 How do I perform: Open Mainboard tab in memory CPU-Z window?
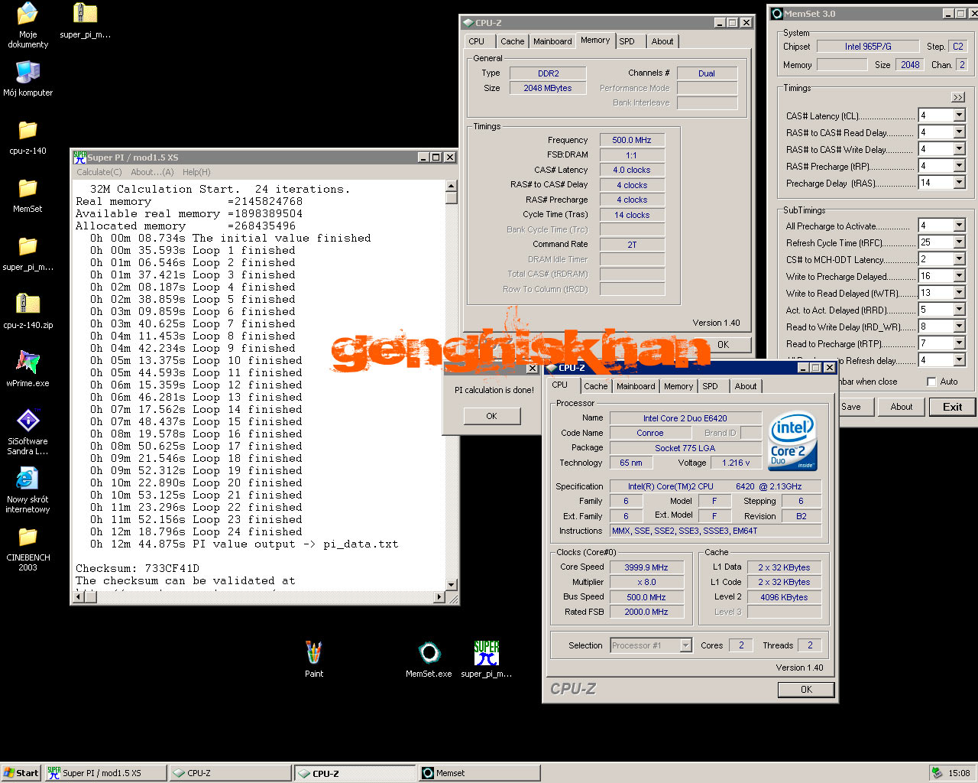pyautogui.click(x=552, y=41)
